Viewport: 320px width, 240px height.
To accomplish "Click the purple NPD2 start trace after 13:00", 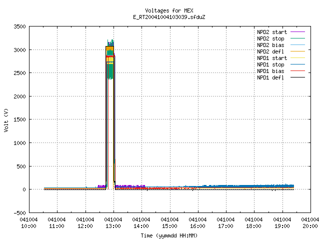I will [130, 186].
